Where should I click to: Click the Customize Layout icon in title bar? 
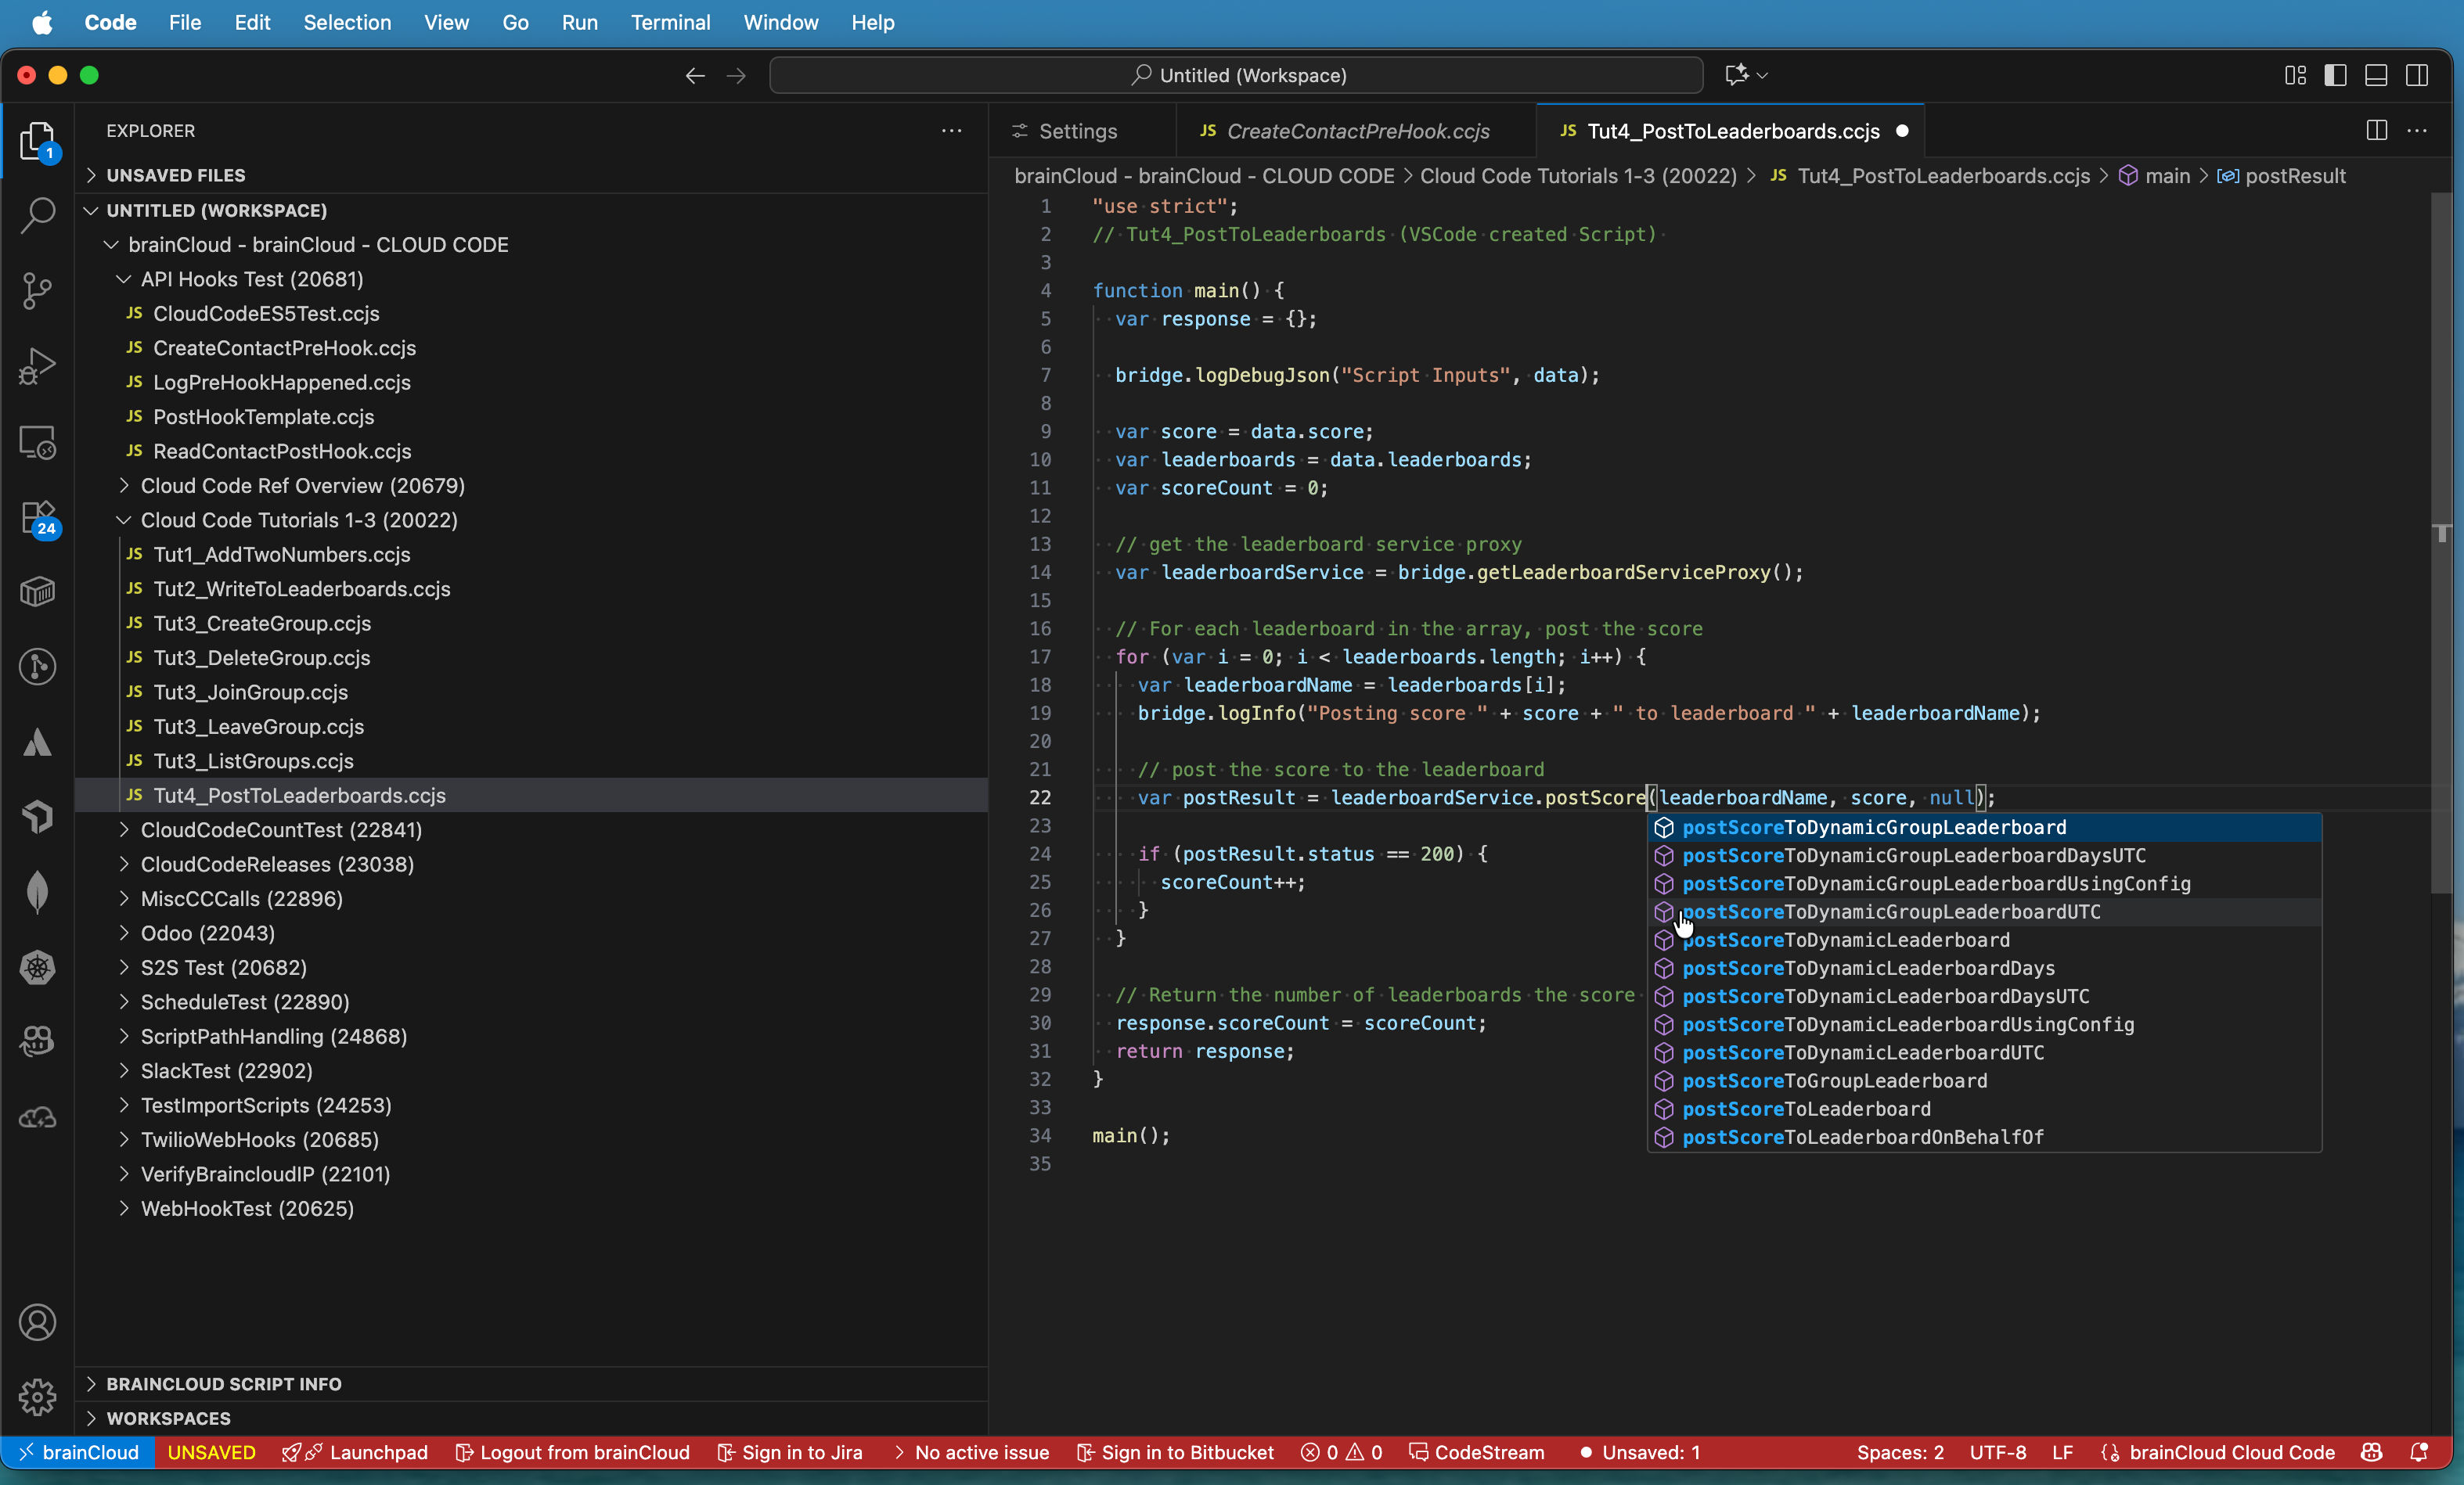[x=2295, y=75]
